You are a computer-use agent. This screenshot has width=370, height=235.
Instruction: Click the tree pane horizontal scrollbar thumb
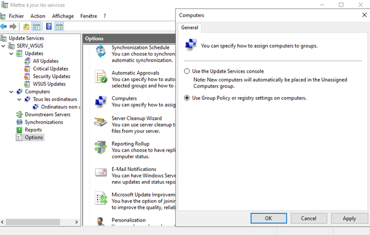coord(33,222)
